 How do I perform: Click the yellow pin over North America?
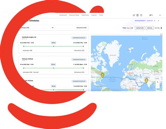point(102,75)
